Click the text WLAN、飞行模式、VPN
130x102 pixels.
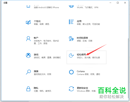pyautogui.click(x=88, y=8)
